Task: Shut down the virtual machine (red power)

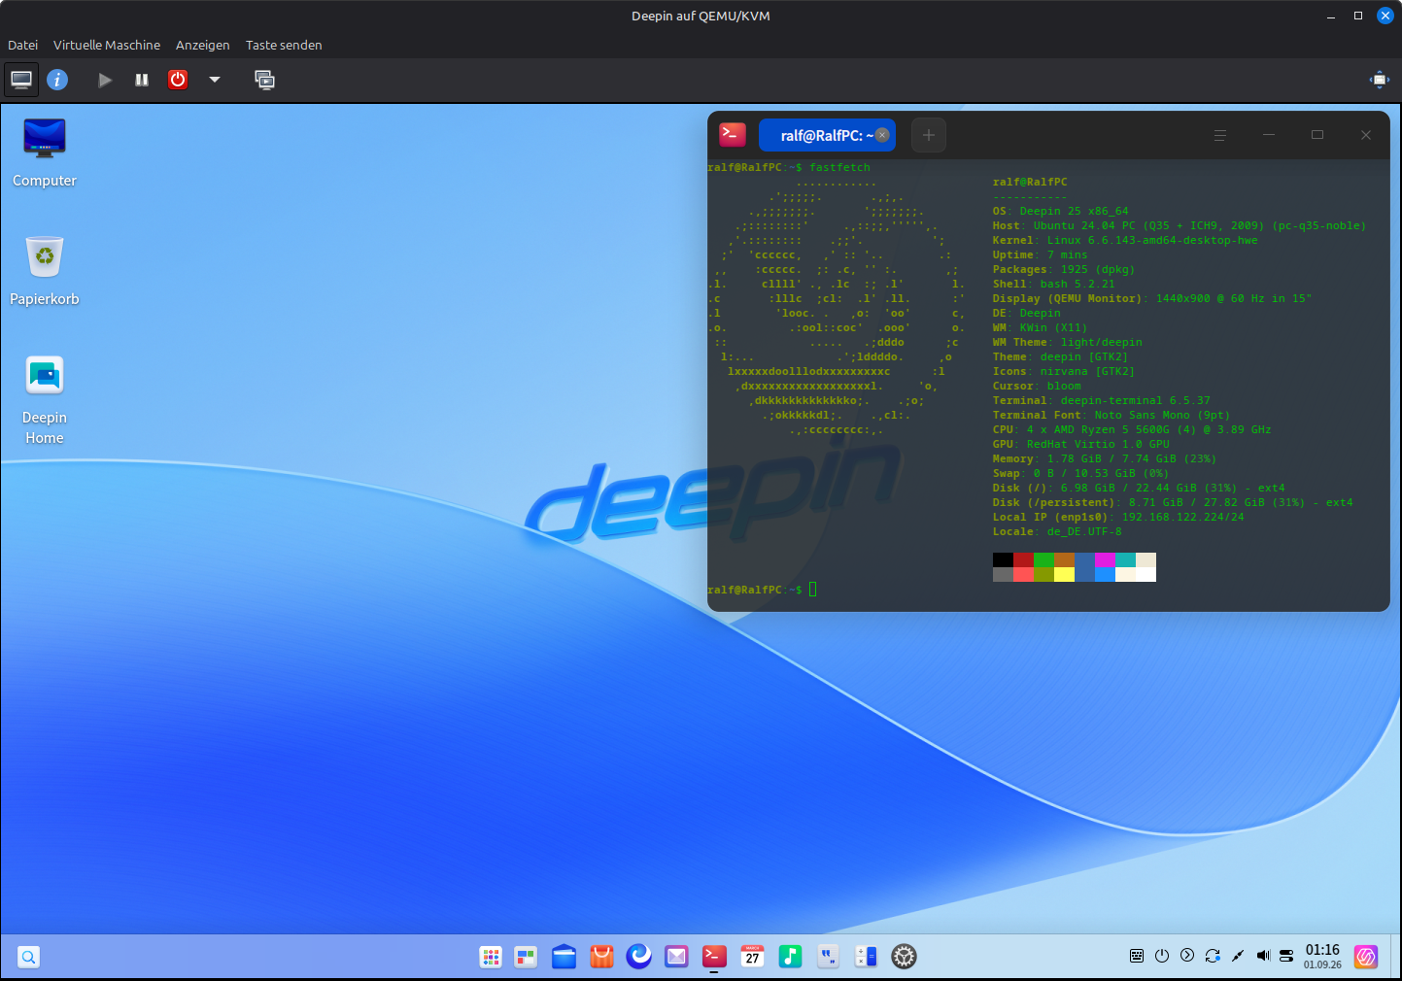Action: tap(178, 80)
